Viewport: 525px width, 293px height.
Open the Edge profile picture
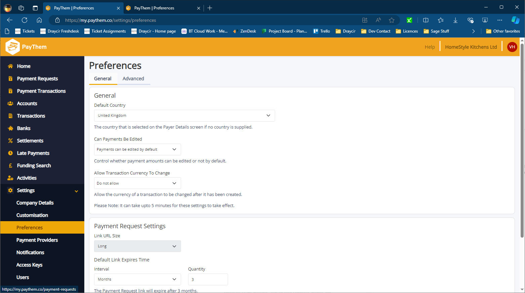point(8,8)
